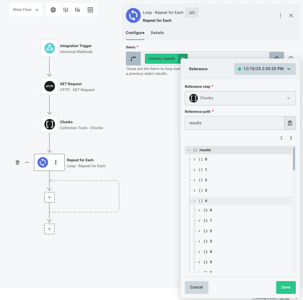Switch to the Details tab
Viewport: 303px width, 300px height.
pos(157,33)
